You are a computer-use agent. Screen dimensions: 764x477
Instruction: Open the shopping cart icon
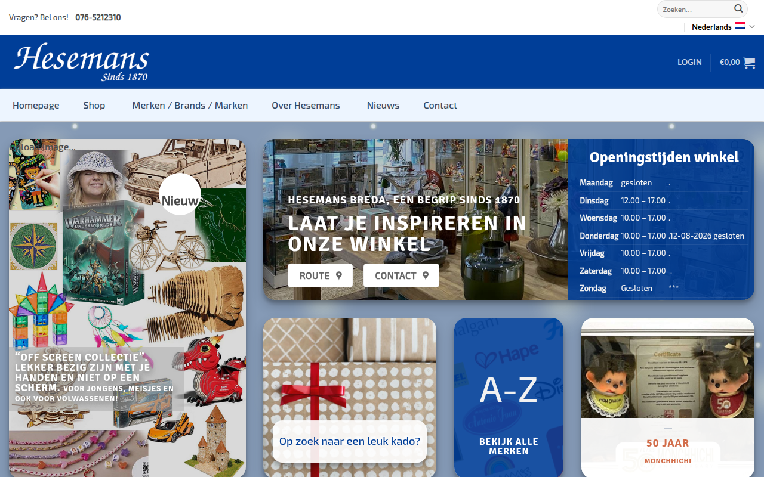click(749, 62)
